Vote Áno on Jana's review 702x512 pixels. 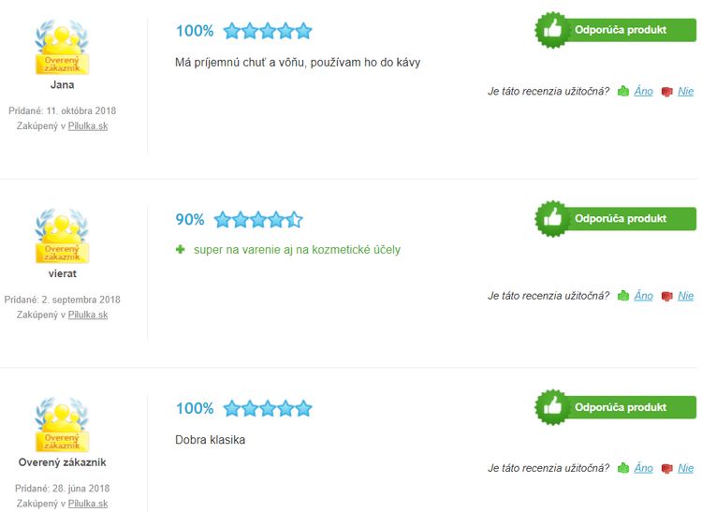click(x=643, y=92)
